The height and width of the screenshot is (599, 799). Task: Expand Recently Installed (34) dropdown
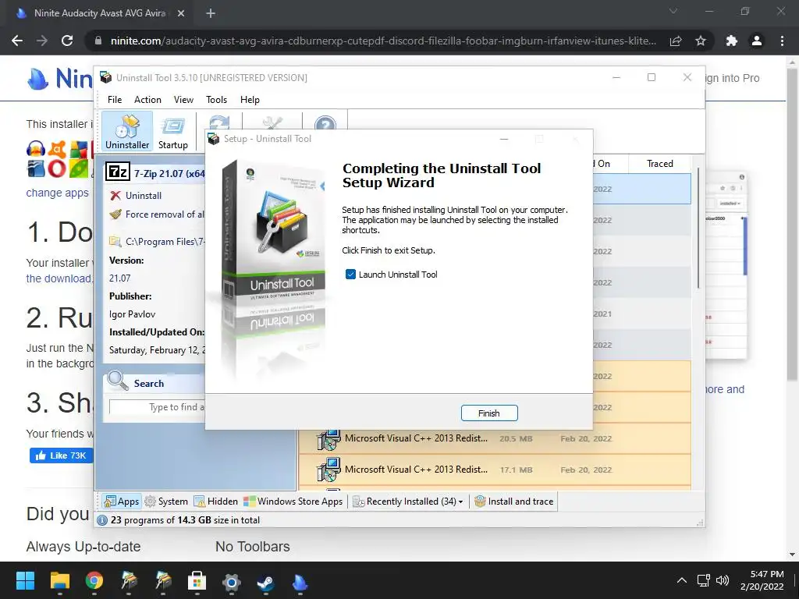click(x=408, y=502)
